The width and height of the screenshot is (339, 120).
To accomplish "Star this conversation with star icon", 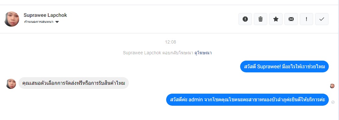I will [x=276, y=19].
